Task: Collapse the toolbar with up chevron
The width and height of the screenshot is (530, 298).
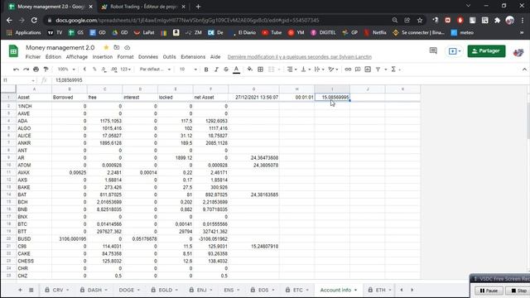Action: (x=524, y=70)
